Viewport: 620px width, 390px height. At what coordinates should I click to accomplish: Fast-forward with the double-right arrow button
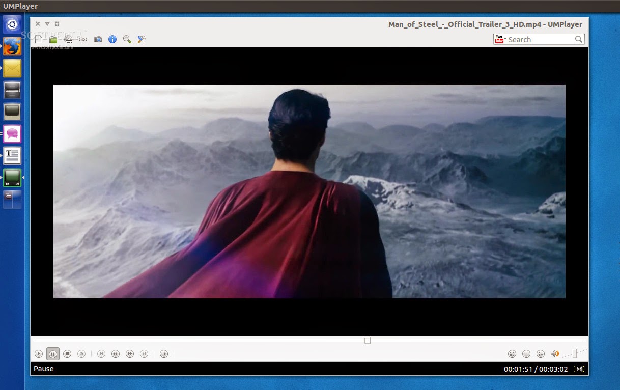pyautogui.click(x=130, y=354)
